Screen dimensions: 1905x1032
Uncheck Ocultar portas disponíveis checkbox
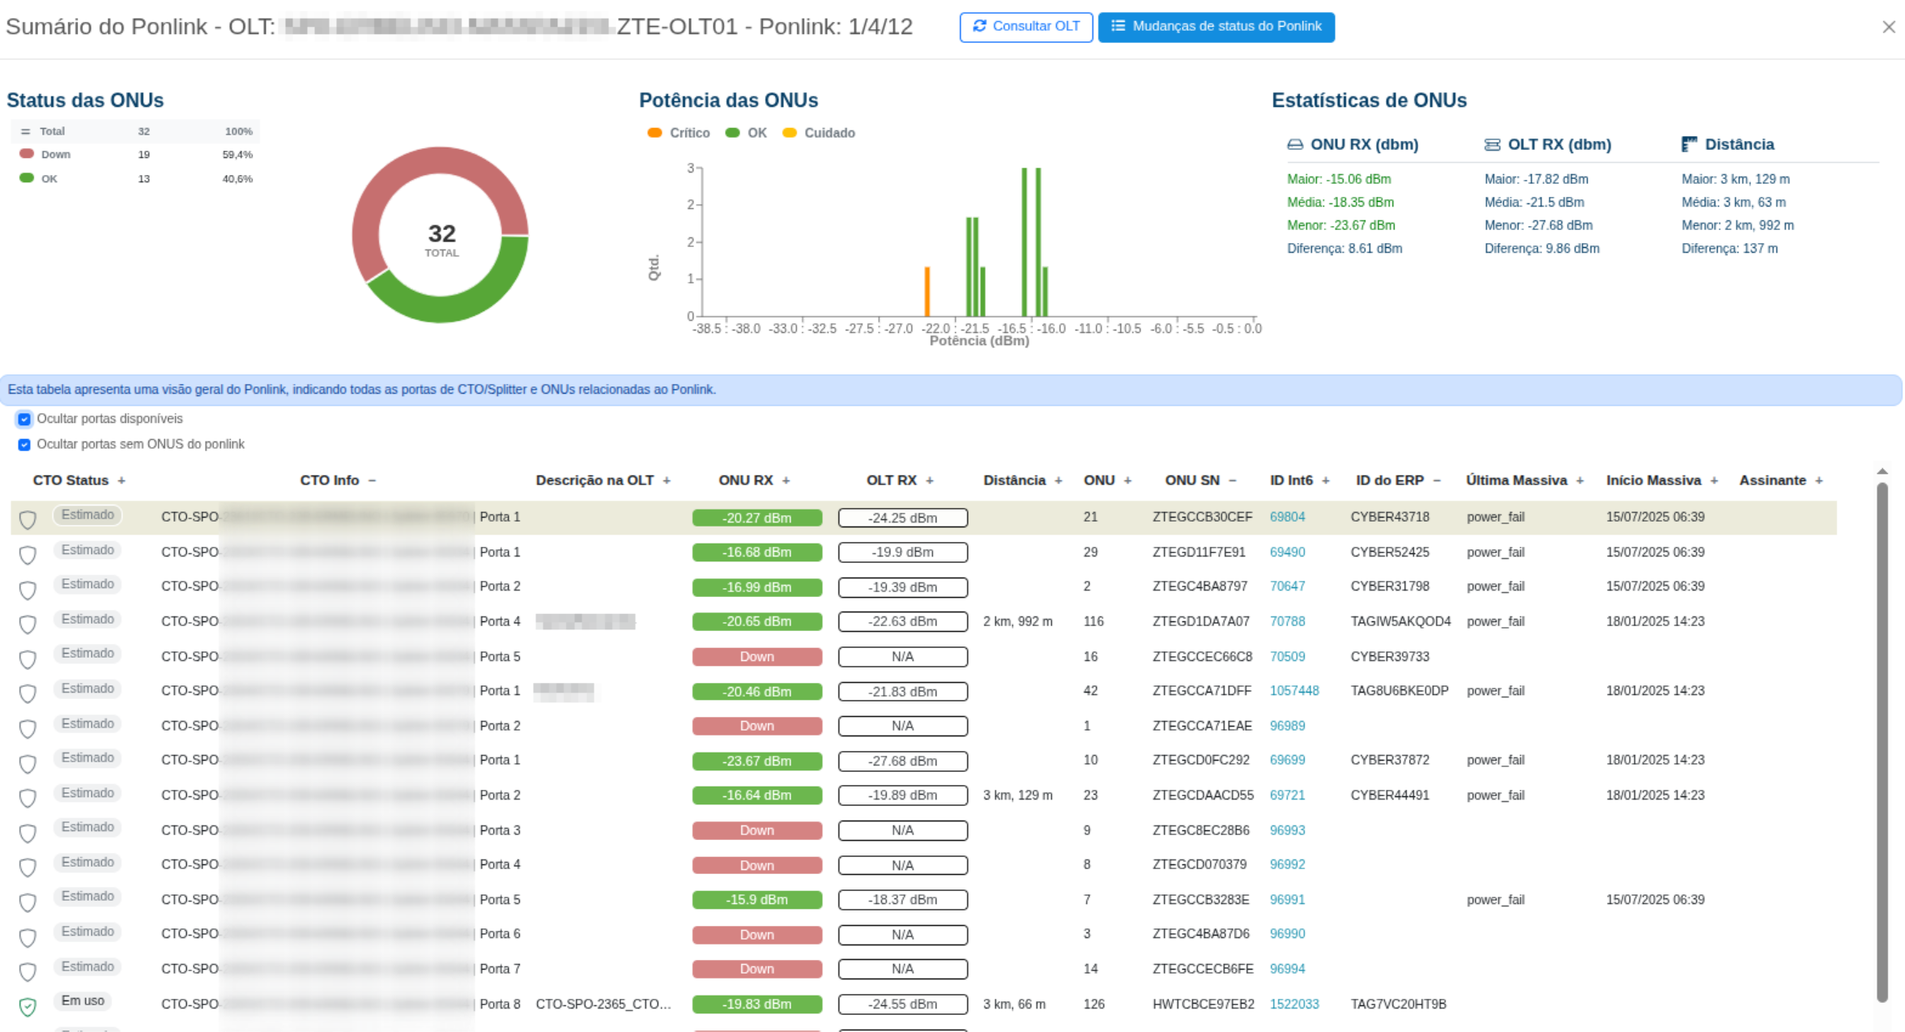click(24, 420)
